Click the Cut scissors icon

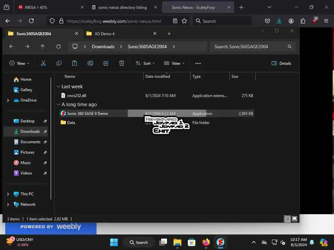tap(43, 63)
